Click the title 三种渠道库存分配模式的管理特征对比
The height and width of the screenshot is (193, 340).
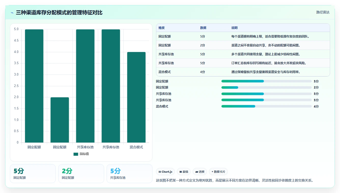pyautogui.click(x=59, y=12)
